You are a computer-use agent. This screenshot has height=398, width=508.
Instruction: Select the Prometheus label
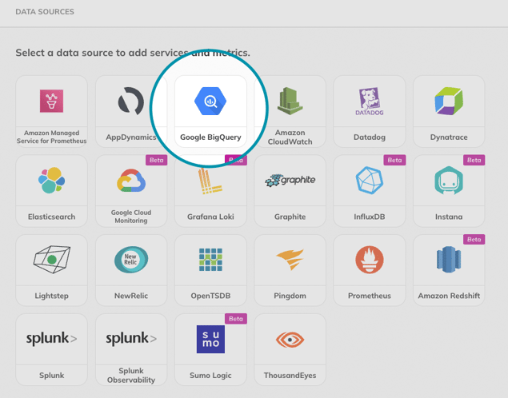(370, 296)
